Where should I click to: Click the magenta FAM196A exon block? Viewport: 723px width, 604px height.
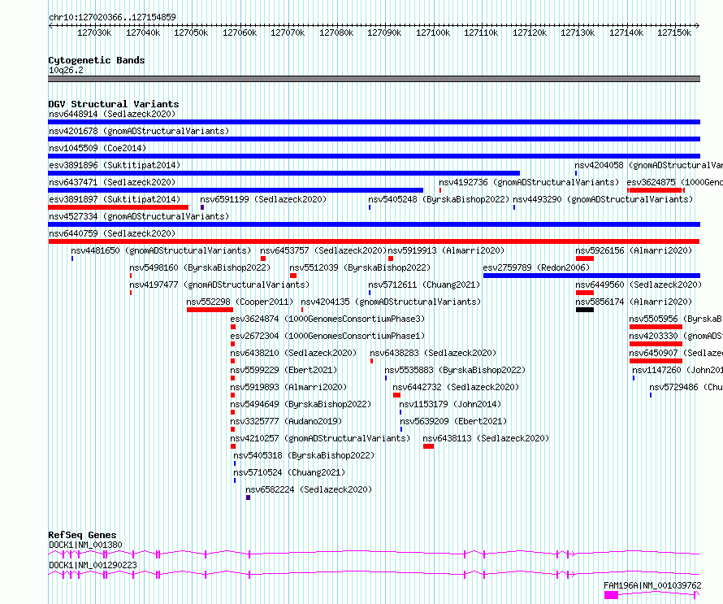611,595
